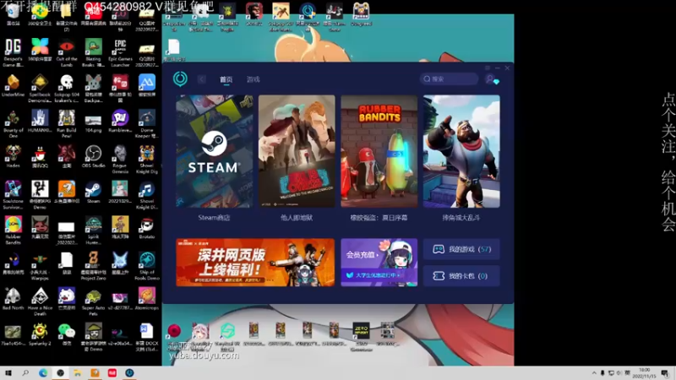Show hidden system tray icons
Viewport: 676px width, 380px height.
click(594, 373)
